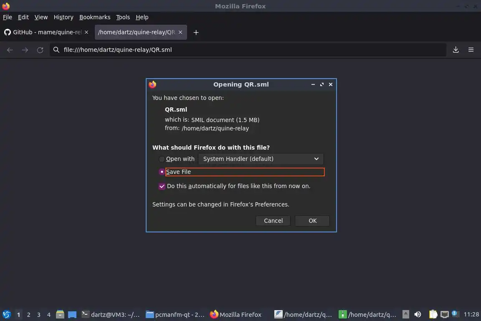This screenshot has width=481, height=321.
Task: Click the forward navigation arrow
Action: tap(25, 50)
